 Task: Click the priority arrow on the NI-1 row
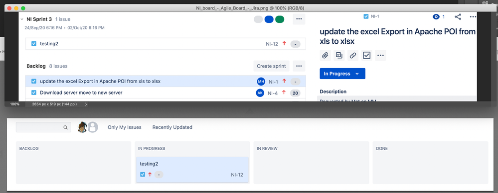(x=284, y=81)
